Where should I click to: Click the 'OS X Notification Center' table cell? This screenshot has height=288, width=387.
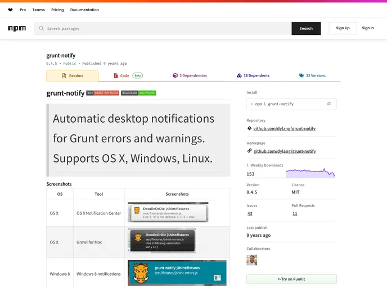[x=99, y=213]
